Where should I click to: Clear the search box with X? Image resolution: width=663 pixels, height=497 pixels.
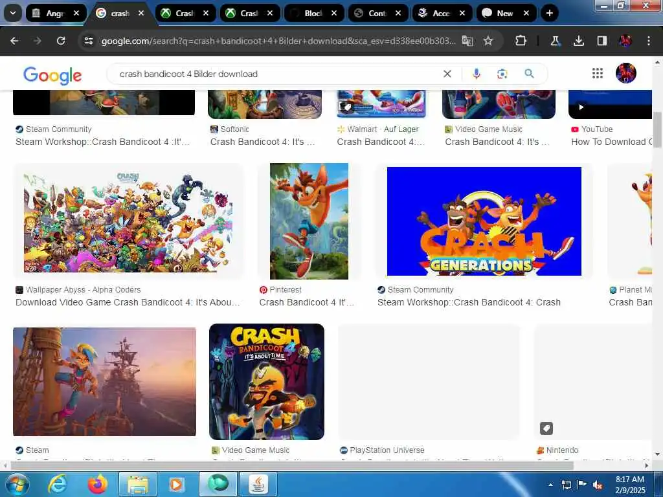(447, 74)
